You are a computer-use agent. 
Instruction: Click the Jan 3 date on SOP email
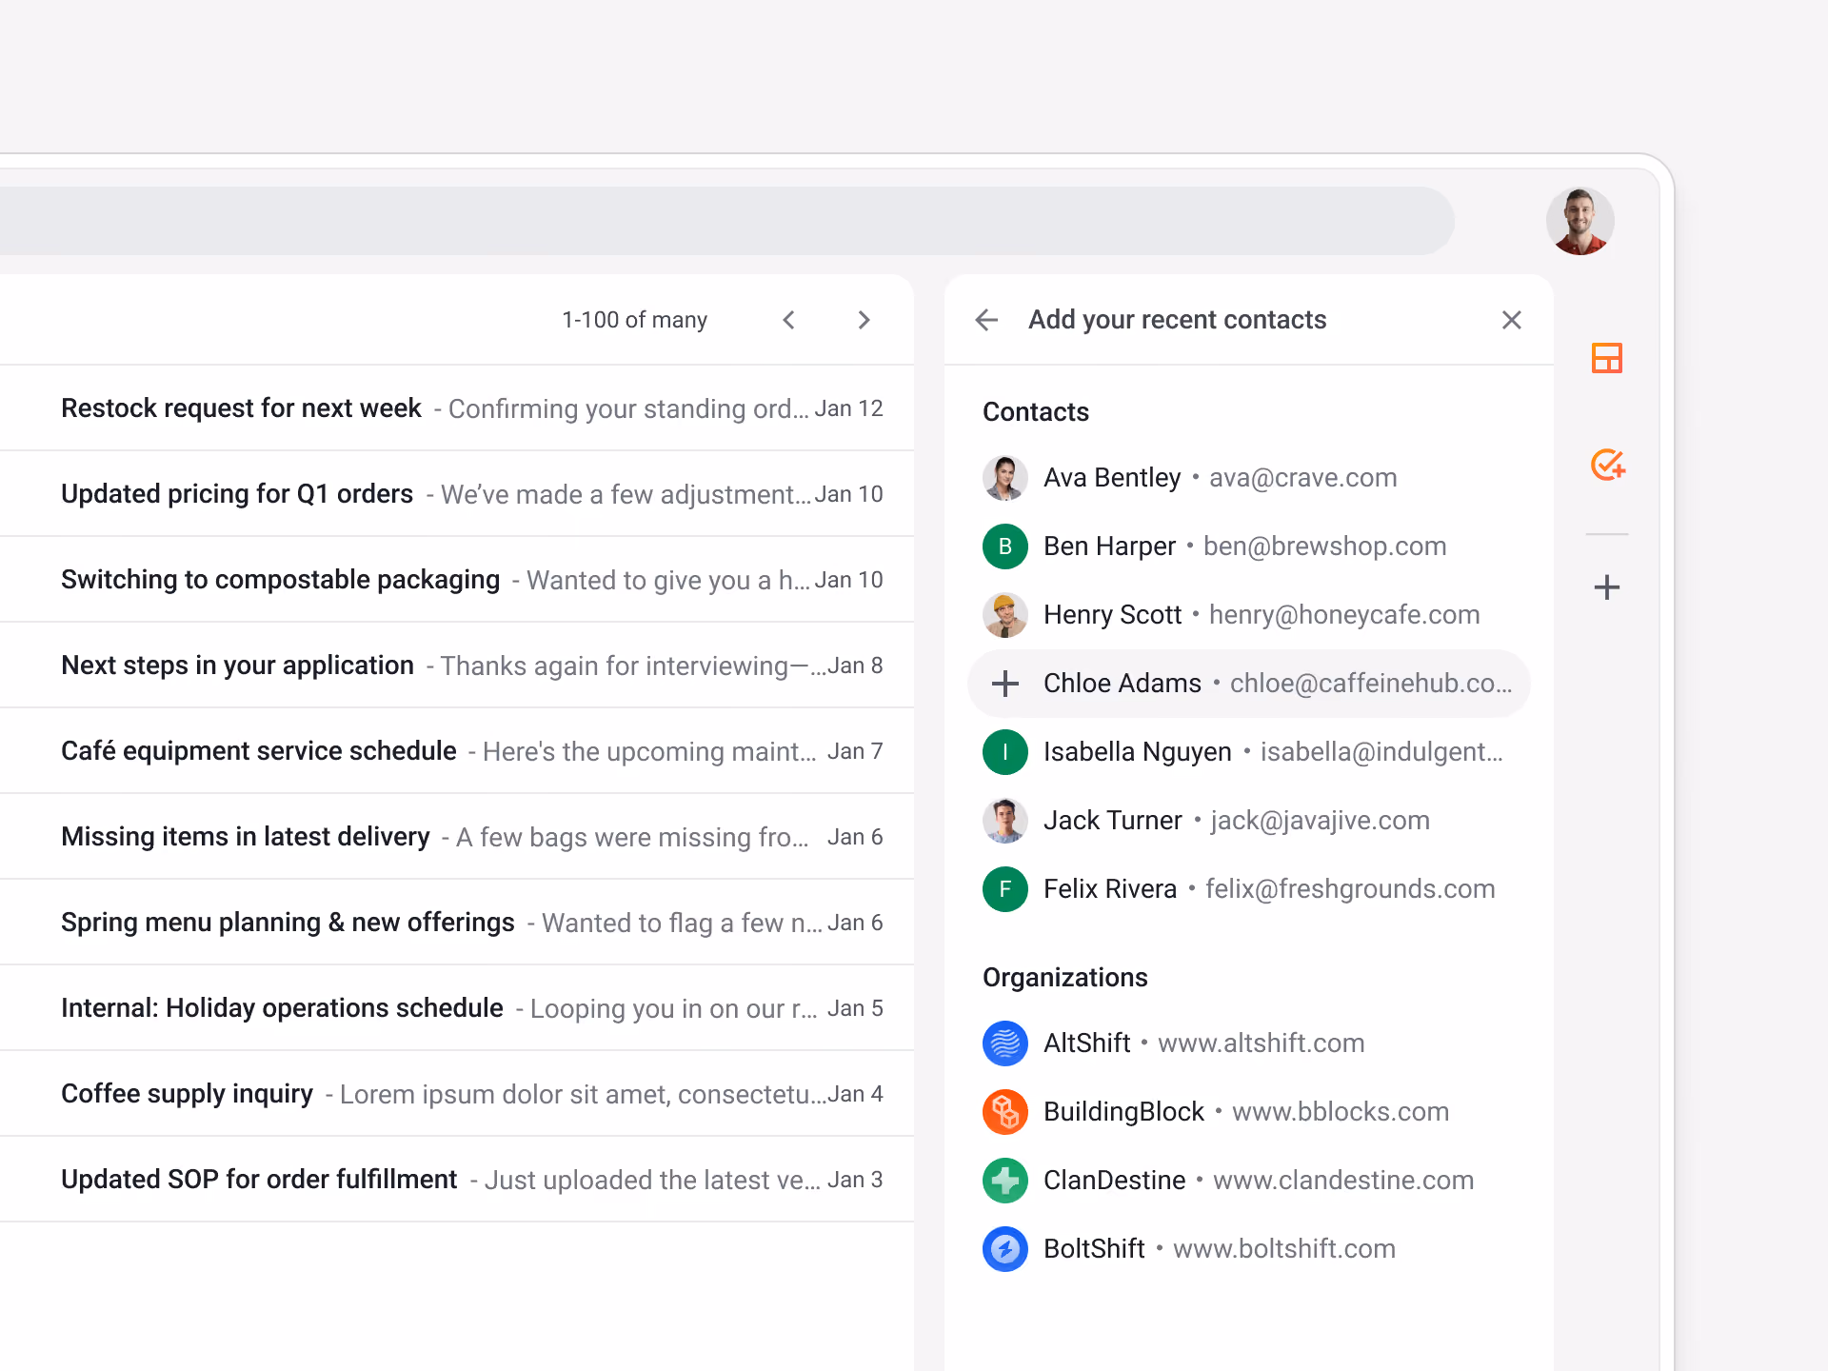[x=855, y=1180]
